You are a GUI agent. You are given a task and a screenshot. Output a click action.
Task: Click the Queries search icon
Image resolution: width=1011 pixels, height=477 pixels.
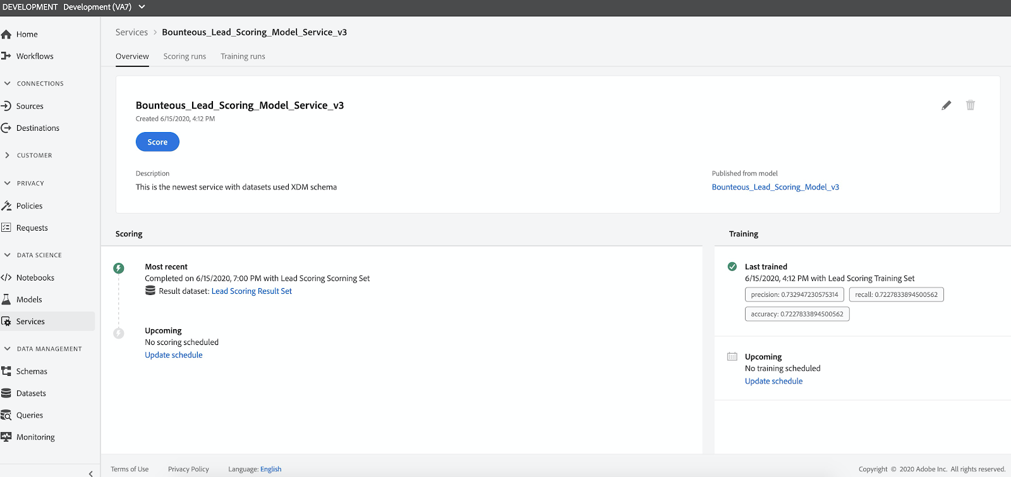[6, 415]
